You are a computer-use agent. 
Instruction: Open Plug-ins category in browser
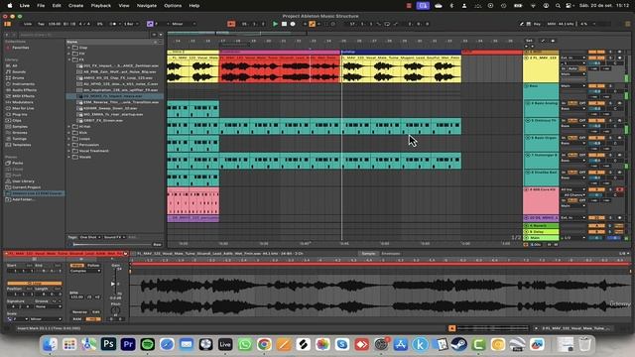click(20, 114)
